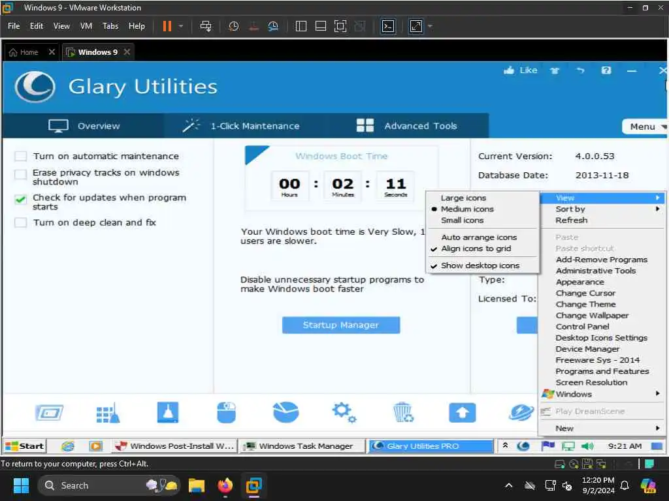The image size is (669, 501).
Task: Click the Check for Updates arrow icon
Action: click(x=462, y=412)
